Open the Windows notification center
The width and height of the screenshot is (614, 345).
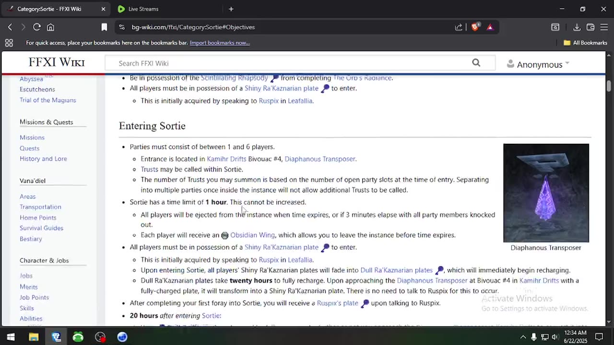599,337
